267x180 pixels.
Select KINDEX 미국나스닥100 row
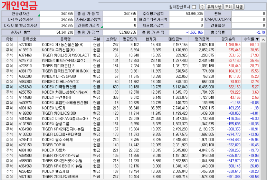click(x=131, y=82)
